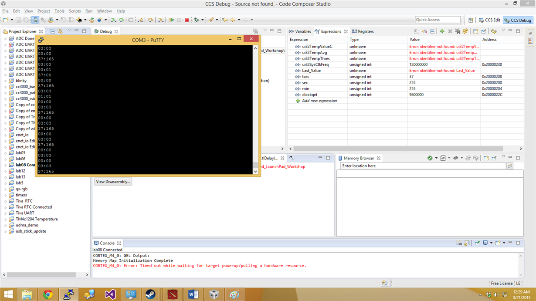Expand the enet_io project node
This screenshot has height=301, width=536.
coord(6,135)
